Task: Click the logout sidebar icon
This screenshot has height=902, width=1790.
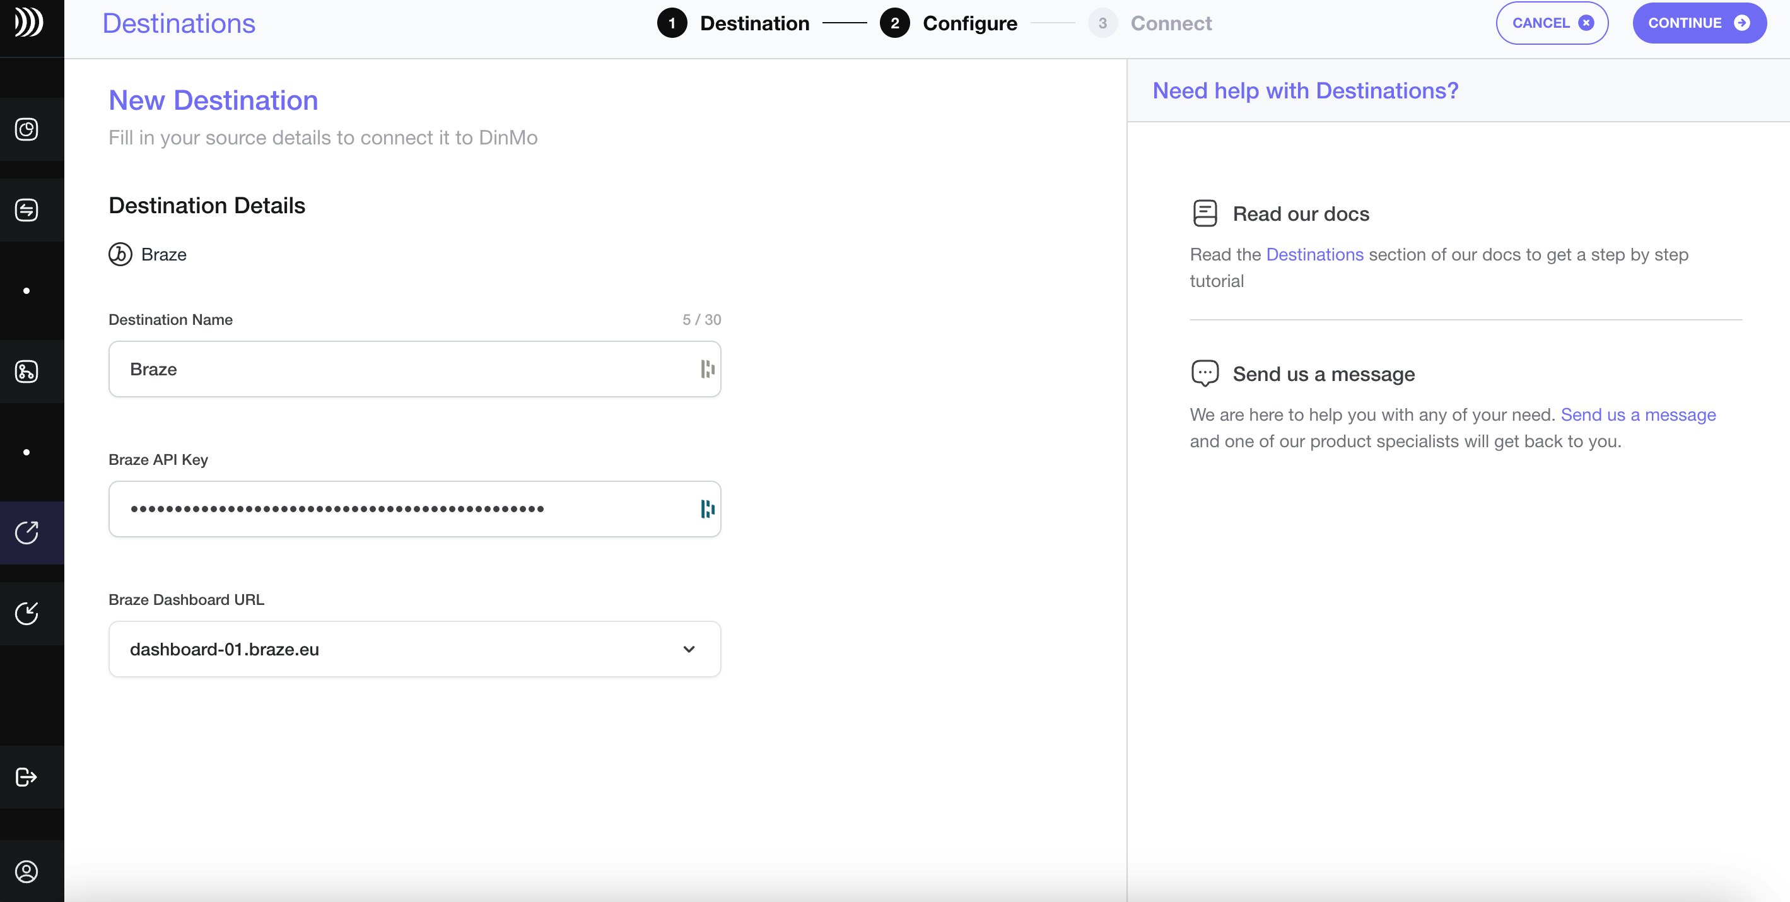Action: 26,777
